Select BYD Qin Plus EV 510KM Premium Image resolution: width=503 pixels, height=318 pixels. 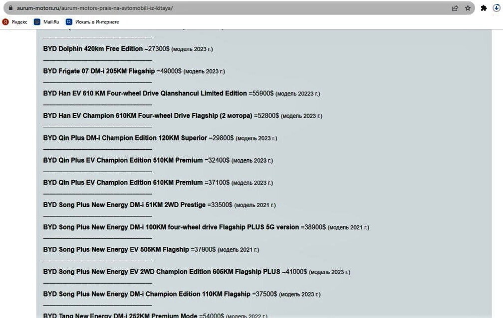[123, 160]
